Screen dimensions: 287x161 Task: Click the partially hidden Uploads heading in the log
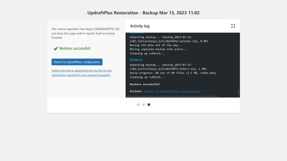136,33
